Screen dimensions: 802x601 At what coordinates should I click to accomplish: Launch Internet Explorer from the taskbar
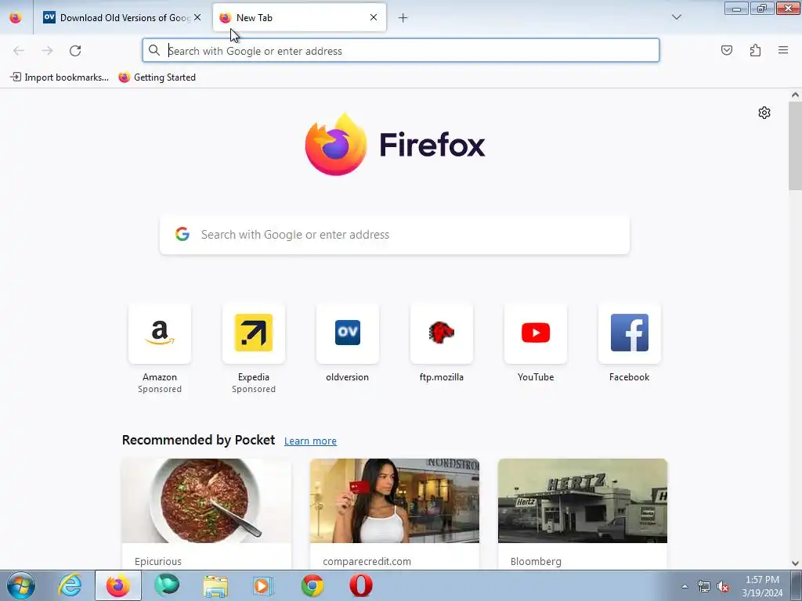(x=70, y=585)
